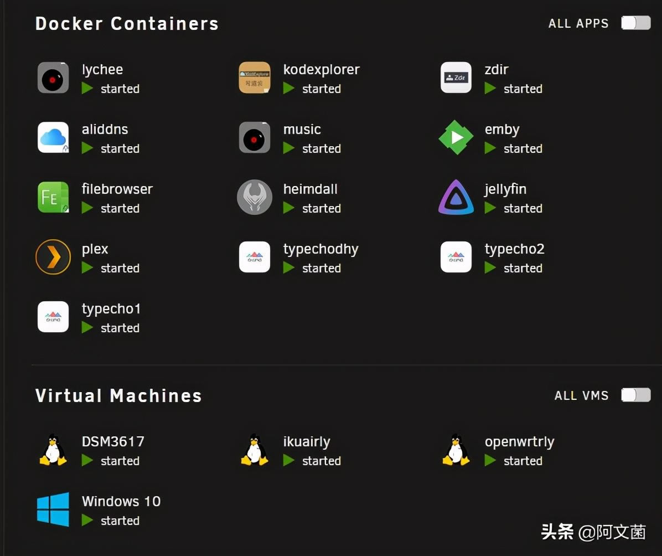Click the typecho1 container icon
This screenshot has width=662, height=556.
(53, 317)
